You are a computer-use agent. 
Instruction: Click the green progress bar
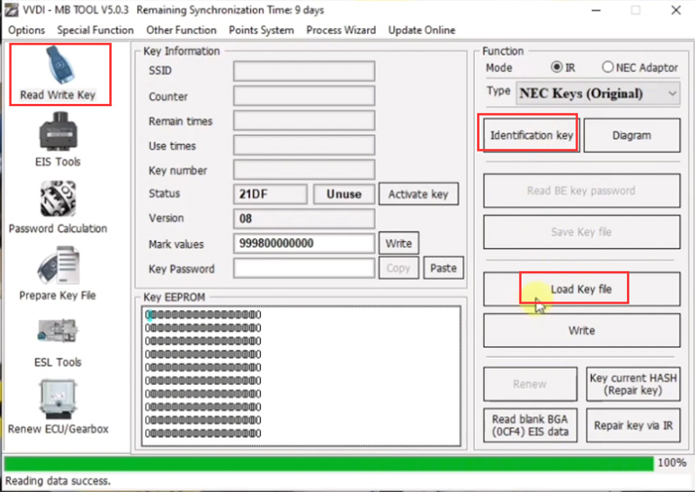328,464
